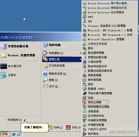Open 组件服务 icon
This screenshot has width=139, height=137.
pyautogui.click(x=85, y=134)
